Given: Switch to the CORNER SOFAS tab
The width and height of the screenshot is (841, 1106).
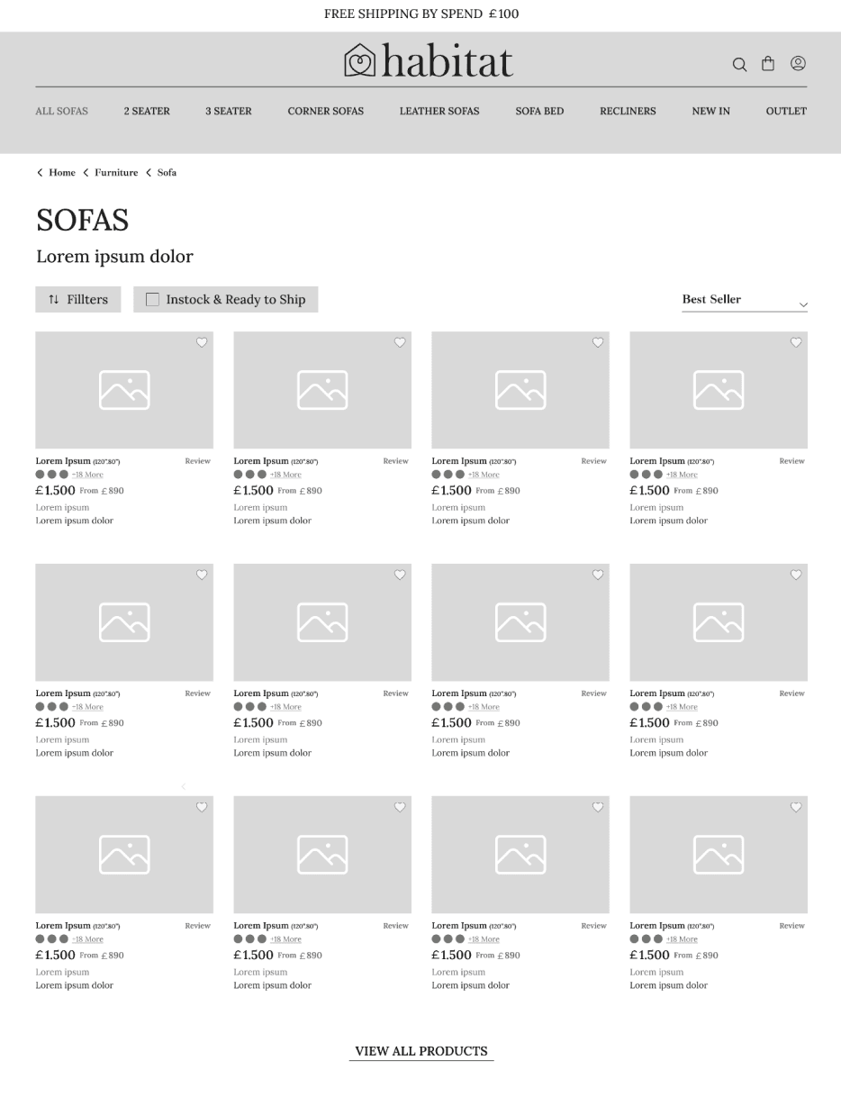Looking at the screenshot, I should [325, 111].
